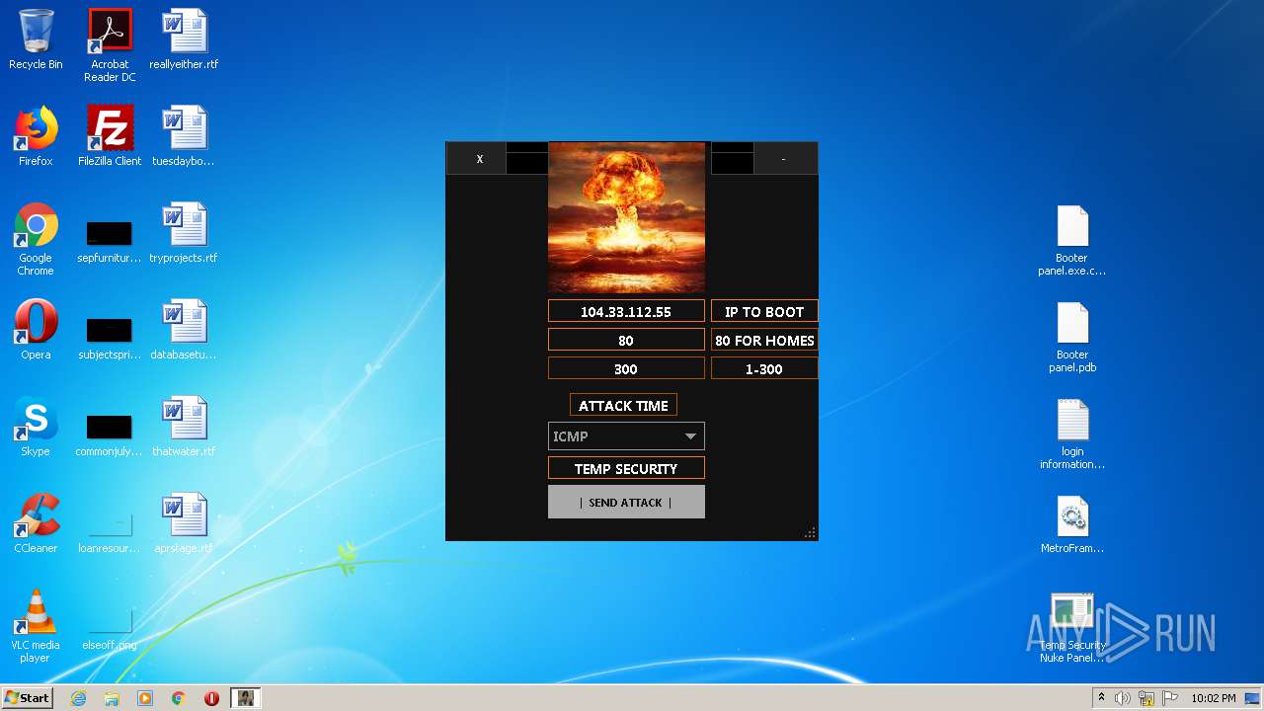Select the login information... text file

click(x=1072, y=434)
